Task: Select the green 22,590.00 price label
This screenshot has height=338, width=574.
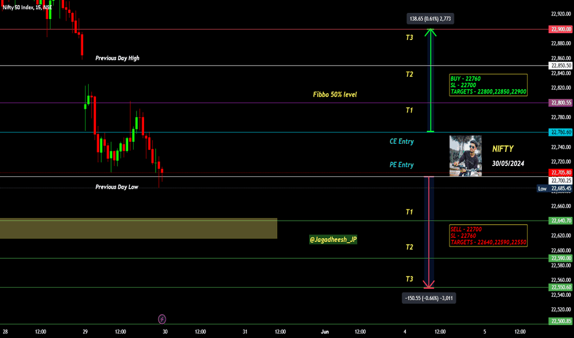Action: [x=560, y=258]
